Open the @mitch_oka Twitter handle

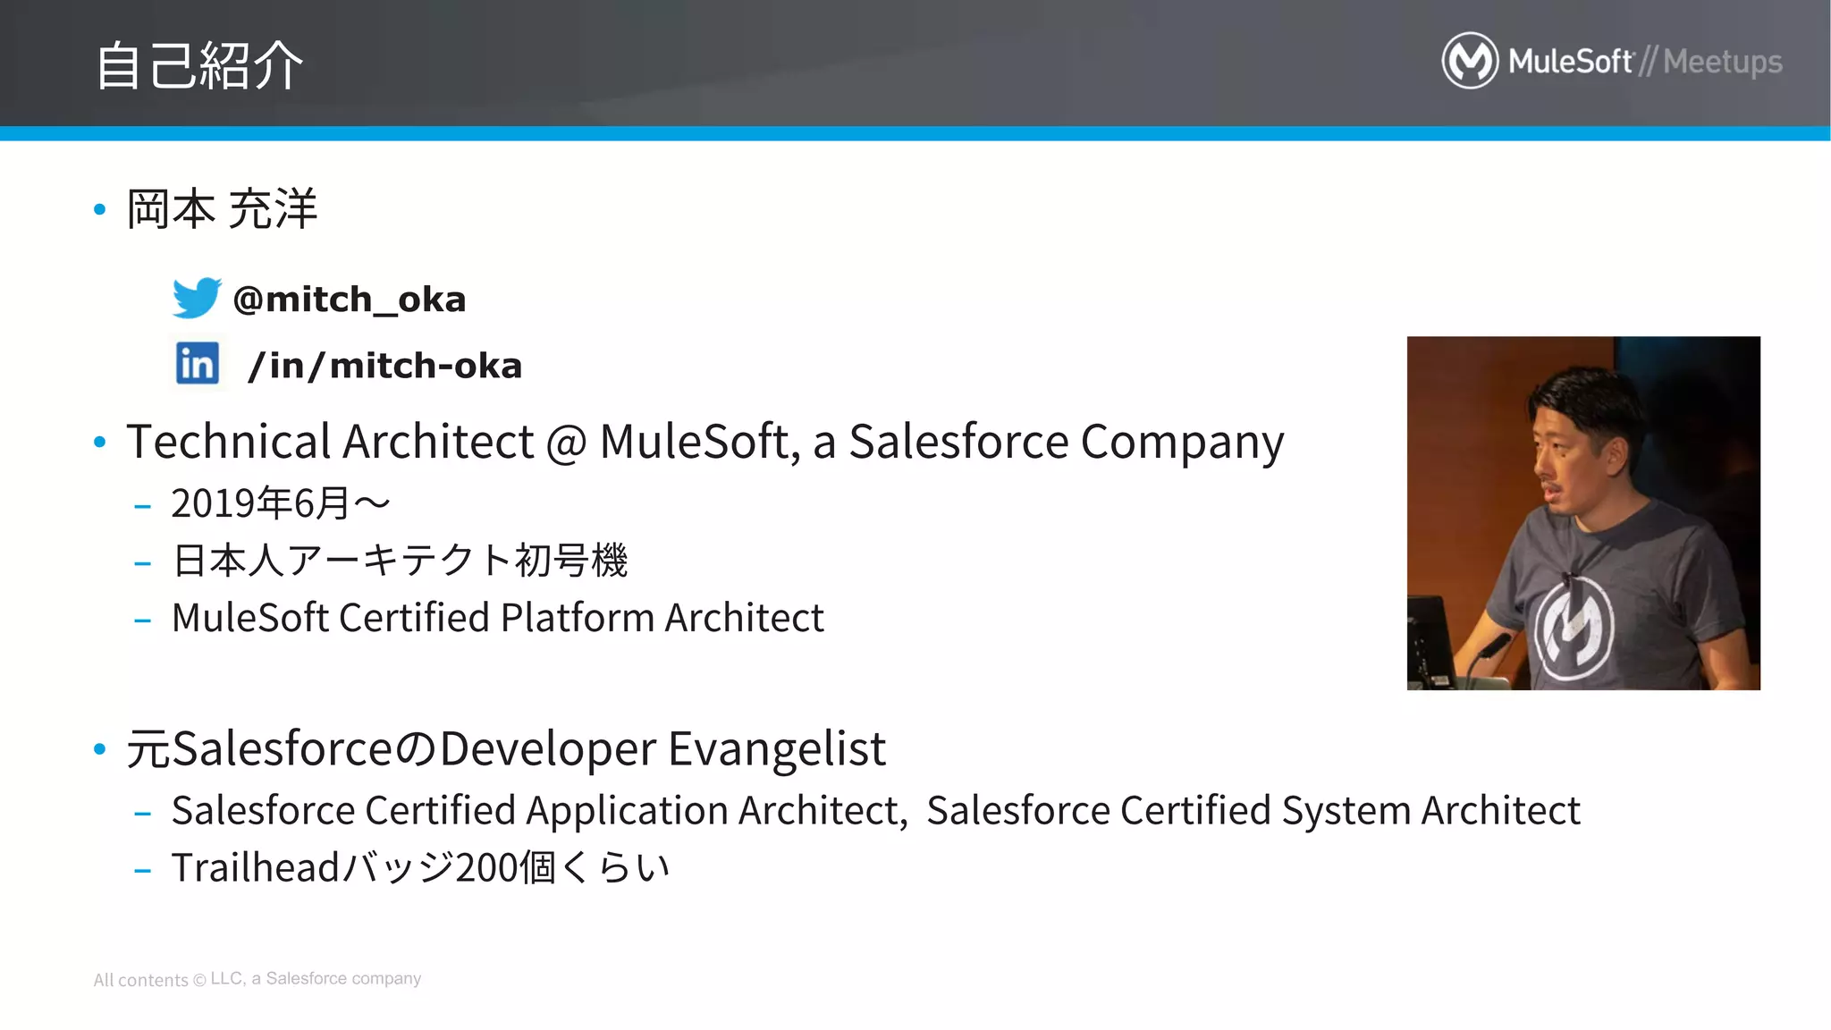(350, 300)
